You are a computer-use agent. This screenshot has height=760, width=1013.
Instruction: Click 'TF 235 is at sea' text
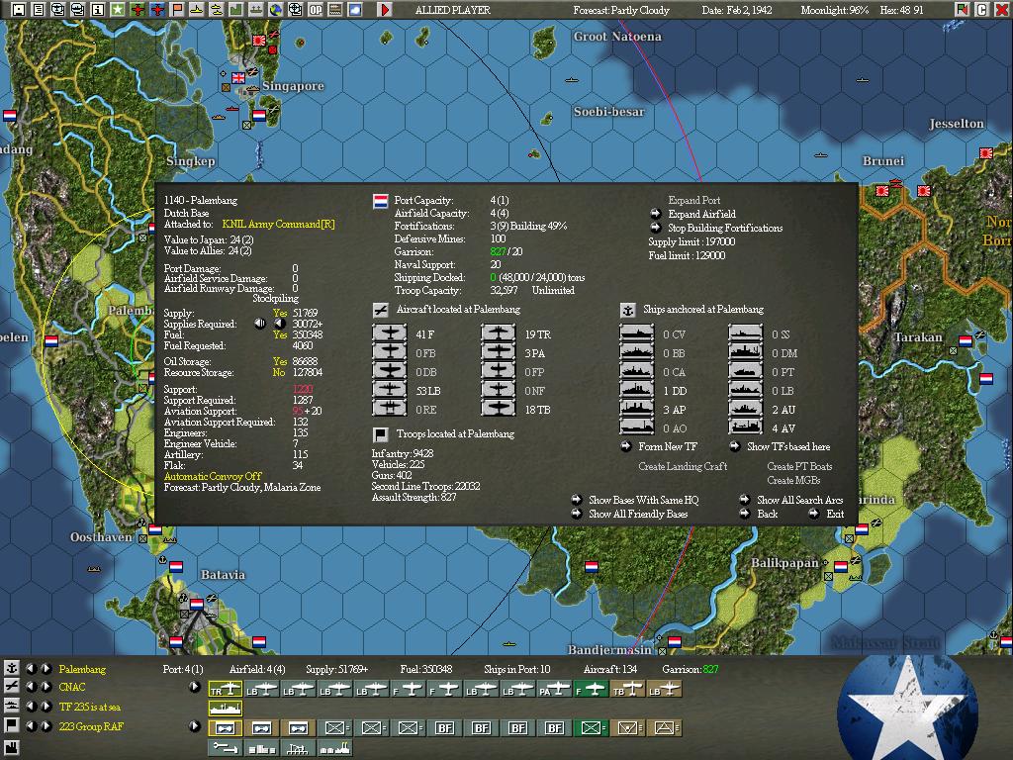click(x=90, y=707)
